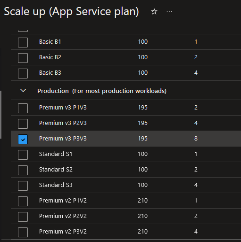The height and width of the screenshot is (242, 241).
Task: Click the 210 value in the P1V2 row
Action: point(143,201)
